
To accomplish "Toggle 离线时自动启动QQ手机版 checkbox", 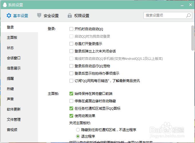I will tap(71, 58).
